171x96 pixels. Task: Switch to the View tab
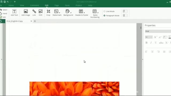click(x=22, y=5)
